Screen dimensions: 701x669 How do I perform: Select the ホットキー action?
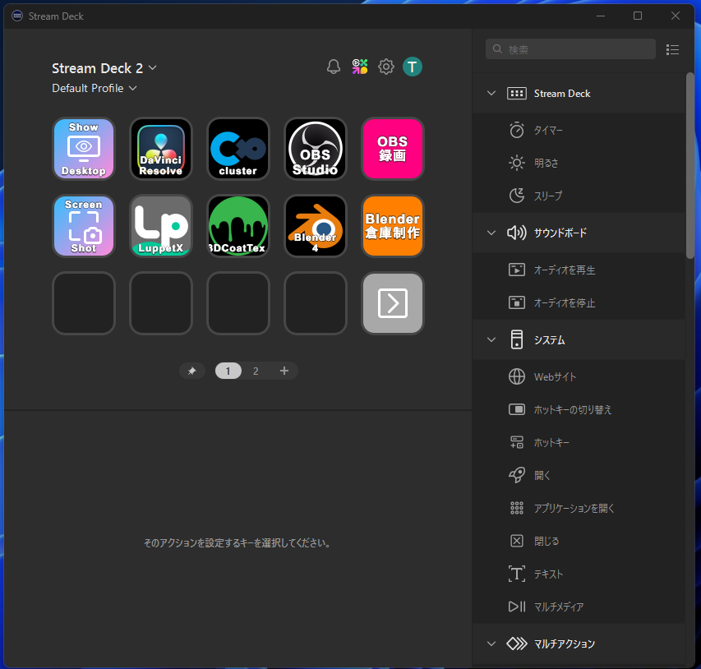click(x=579, y=442)
